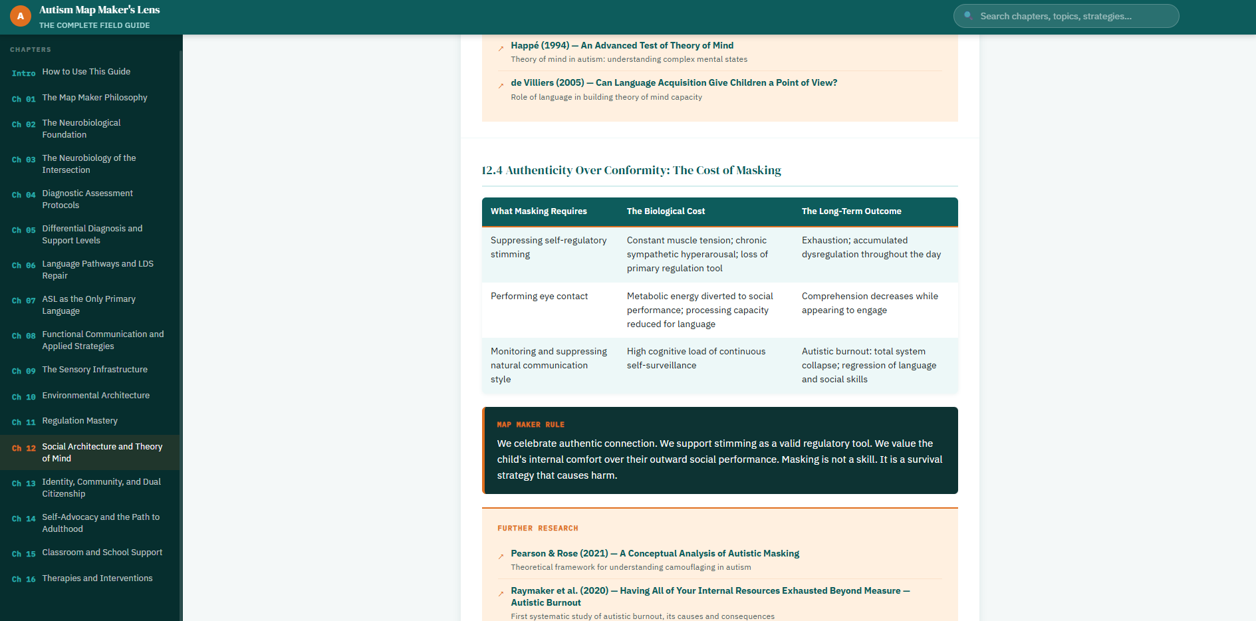The image size is (1256, 621).
Task: Select Ch 03 Neurobiology of the Intersection
Action: tap(90, 164)
